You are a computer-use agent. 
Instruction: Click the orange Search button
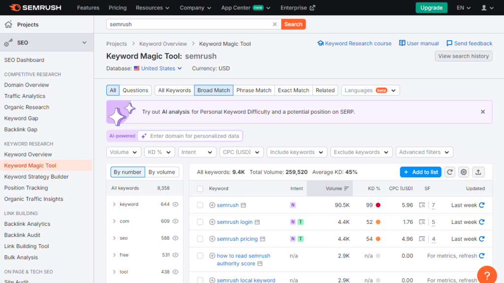click(x=293, y=24)
